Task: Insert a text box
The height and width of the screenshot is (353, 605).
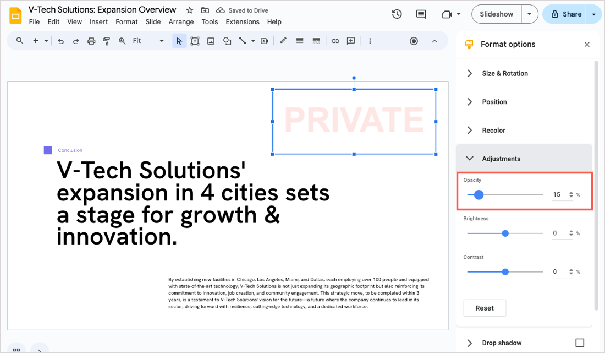Action: pyautogui.click(x=195, y=41)
